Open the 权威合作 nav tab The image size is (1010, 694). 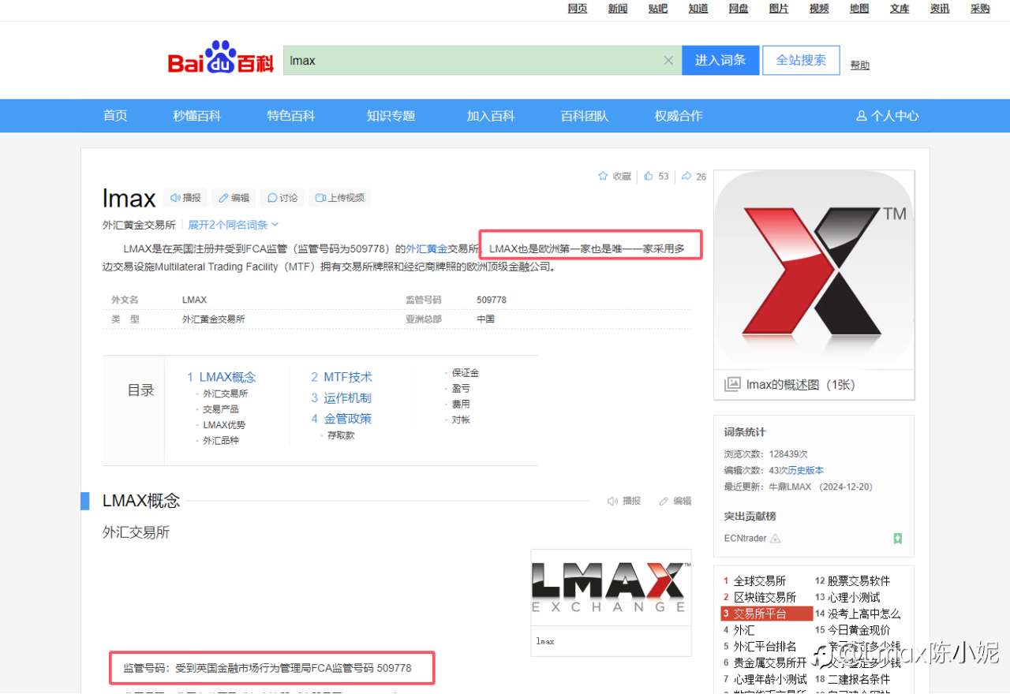[679, 116]
